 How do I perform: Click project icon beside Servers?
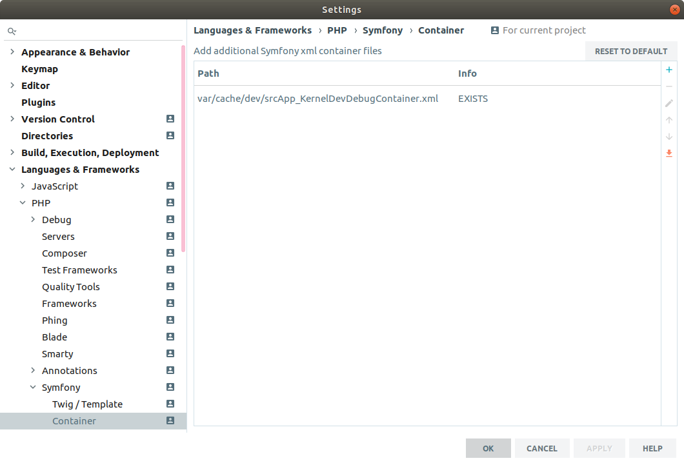[x=170, y=236]
